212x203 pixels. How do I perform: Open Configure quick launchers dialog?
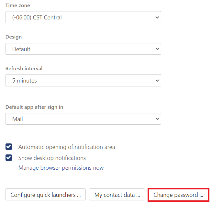point(46,195)
